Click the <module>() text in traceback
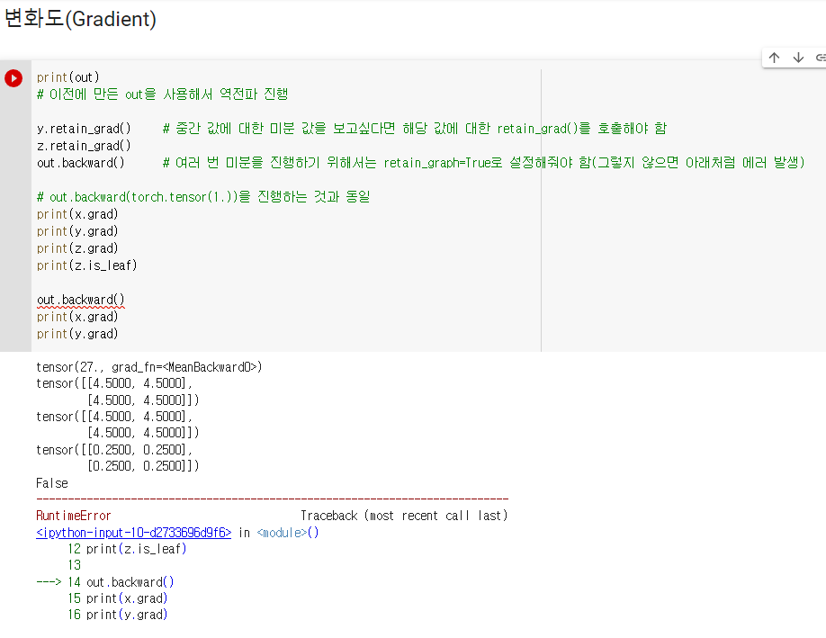 tap(288, 533)
